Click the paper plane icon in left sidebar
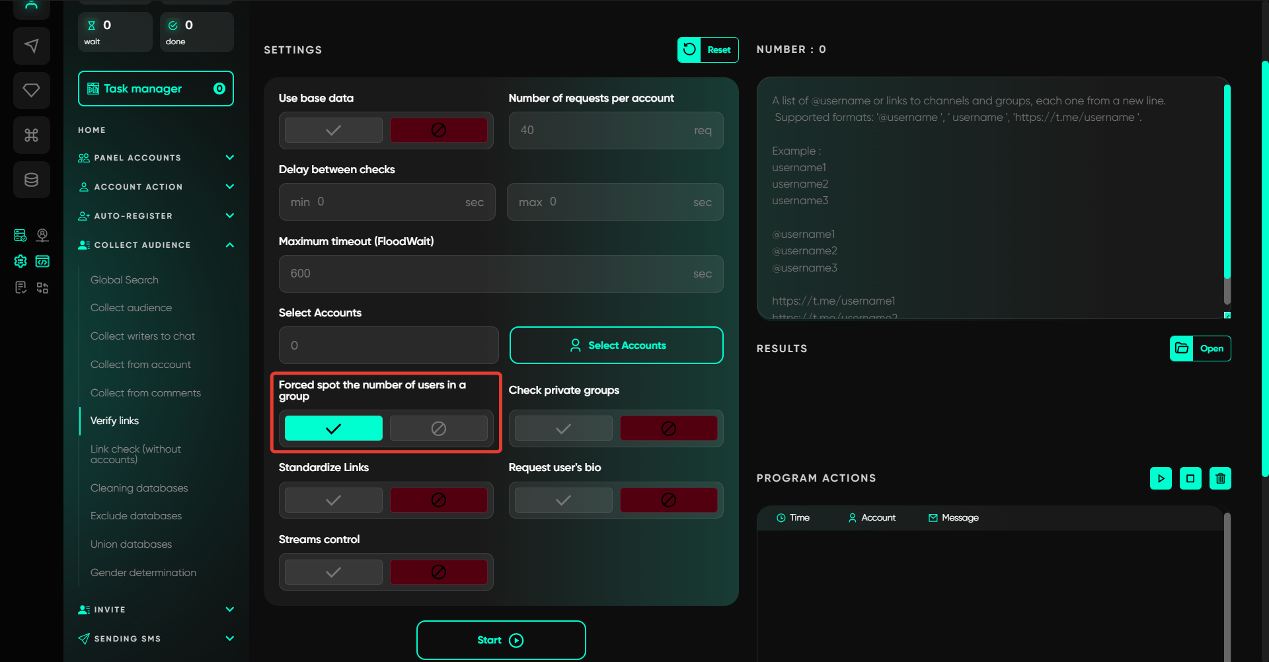Screen dimensions: 1269x662 (x=31, y=46)
